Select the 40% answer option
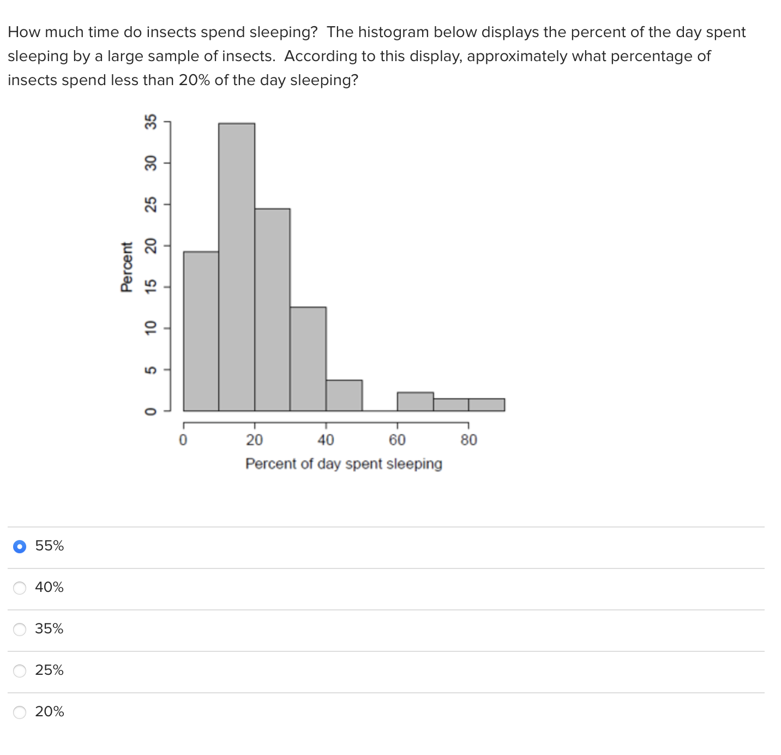This screenshot has width=781, height=755. [x=20, y=588]
